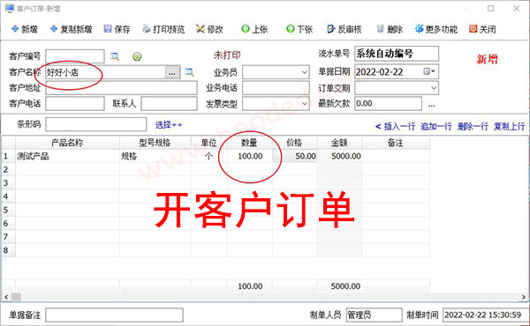The height and width of the screenshot is (326, 530).
Task: Open 打印预览 print preview
Action: (x=163, y=29)
